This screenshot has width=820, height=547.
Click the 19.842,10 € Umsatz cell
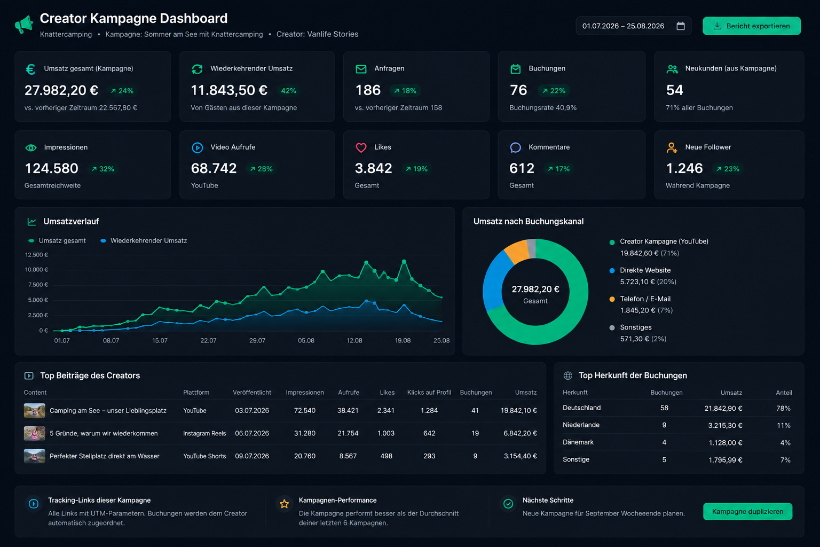[x=518, y=411]
